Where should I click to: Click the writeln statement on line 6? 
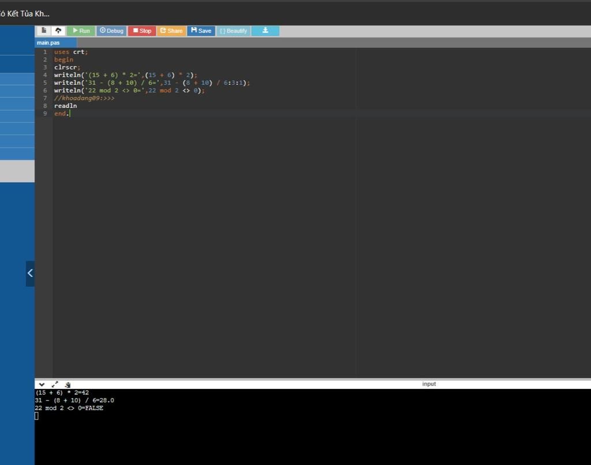(129, 91)
